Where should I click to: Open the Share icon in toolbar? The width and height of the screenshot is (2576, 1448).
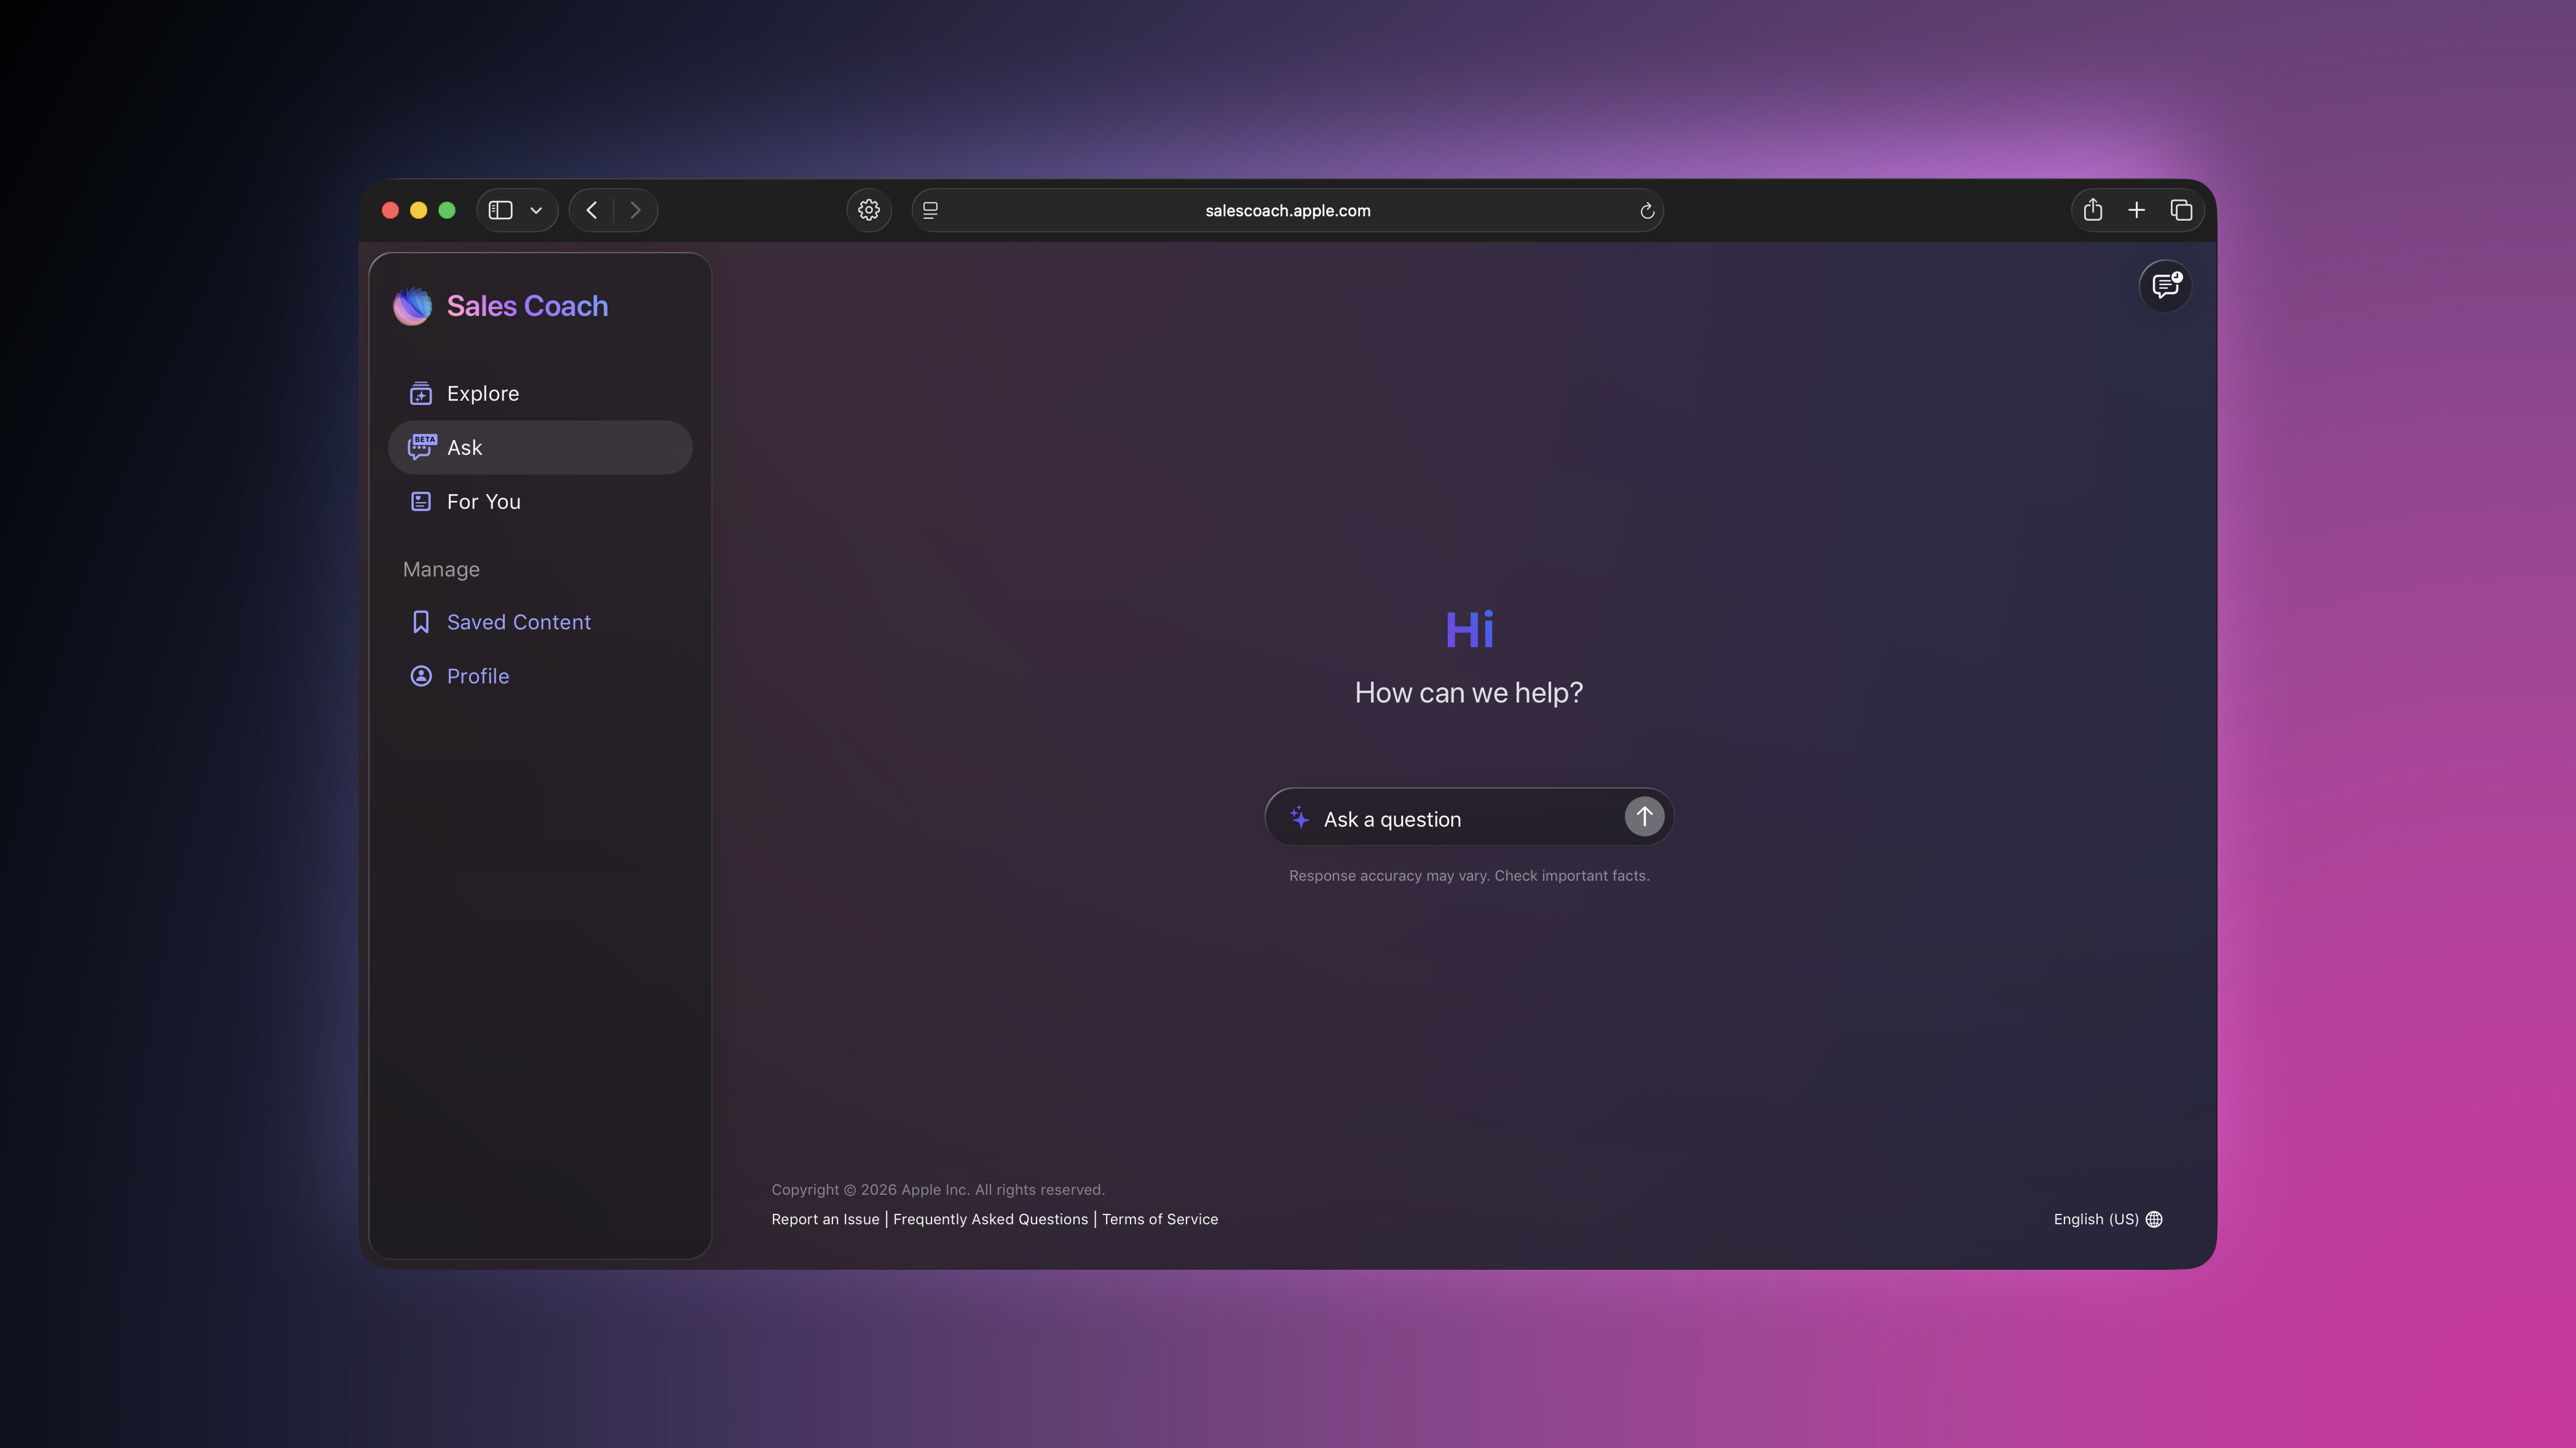point(2092,210)
